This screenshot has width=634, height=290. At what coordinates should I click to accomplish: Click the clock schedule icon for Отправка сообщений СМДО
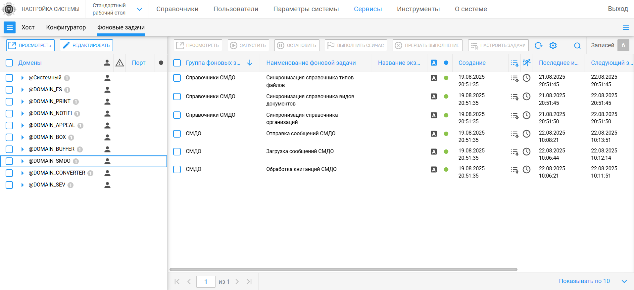coord(526,134)
